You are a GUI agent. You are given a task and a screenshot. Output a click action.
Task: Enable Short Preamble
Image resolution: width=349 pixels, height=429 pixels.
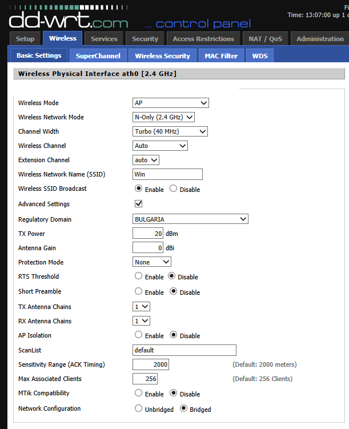[x=138, y=292]
